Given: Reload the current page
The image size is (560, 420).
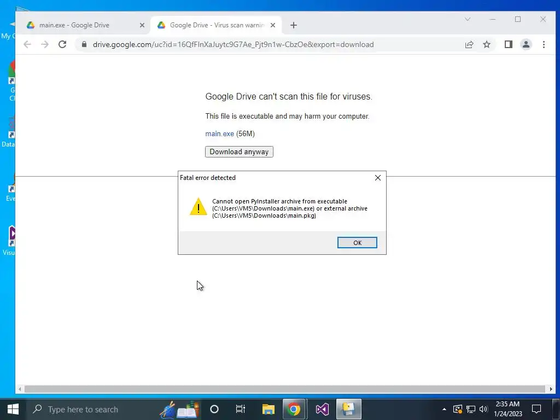Looking at the screenshot, I should point(62,44).
